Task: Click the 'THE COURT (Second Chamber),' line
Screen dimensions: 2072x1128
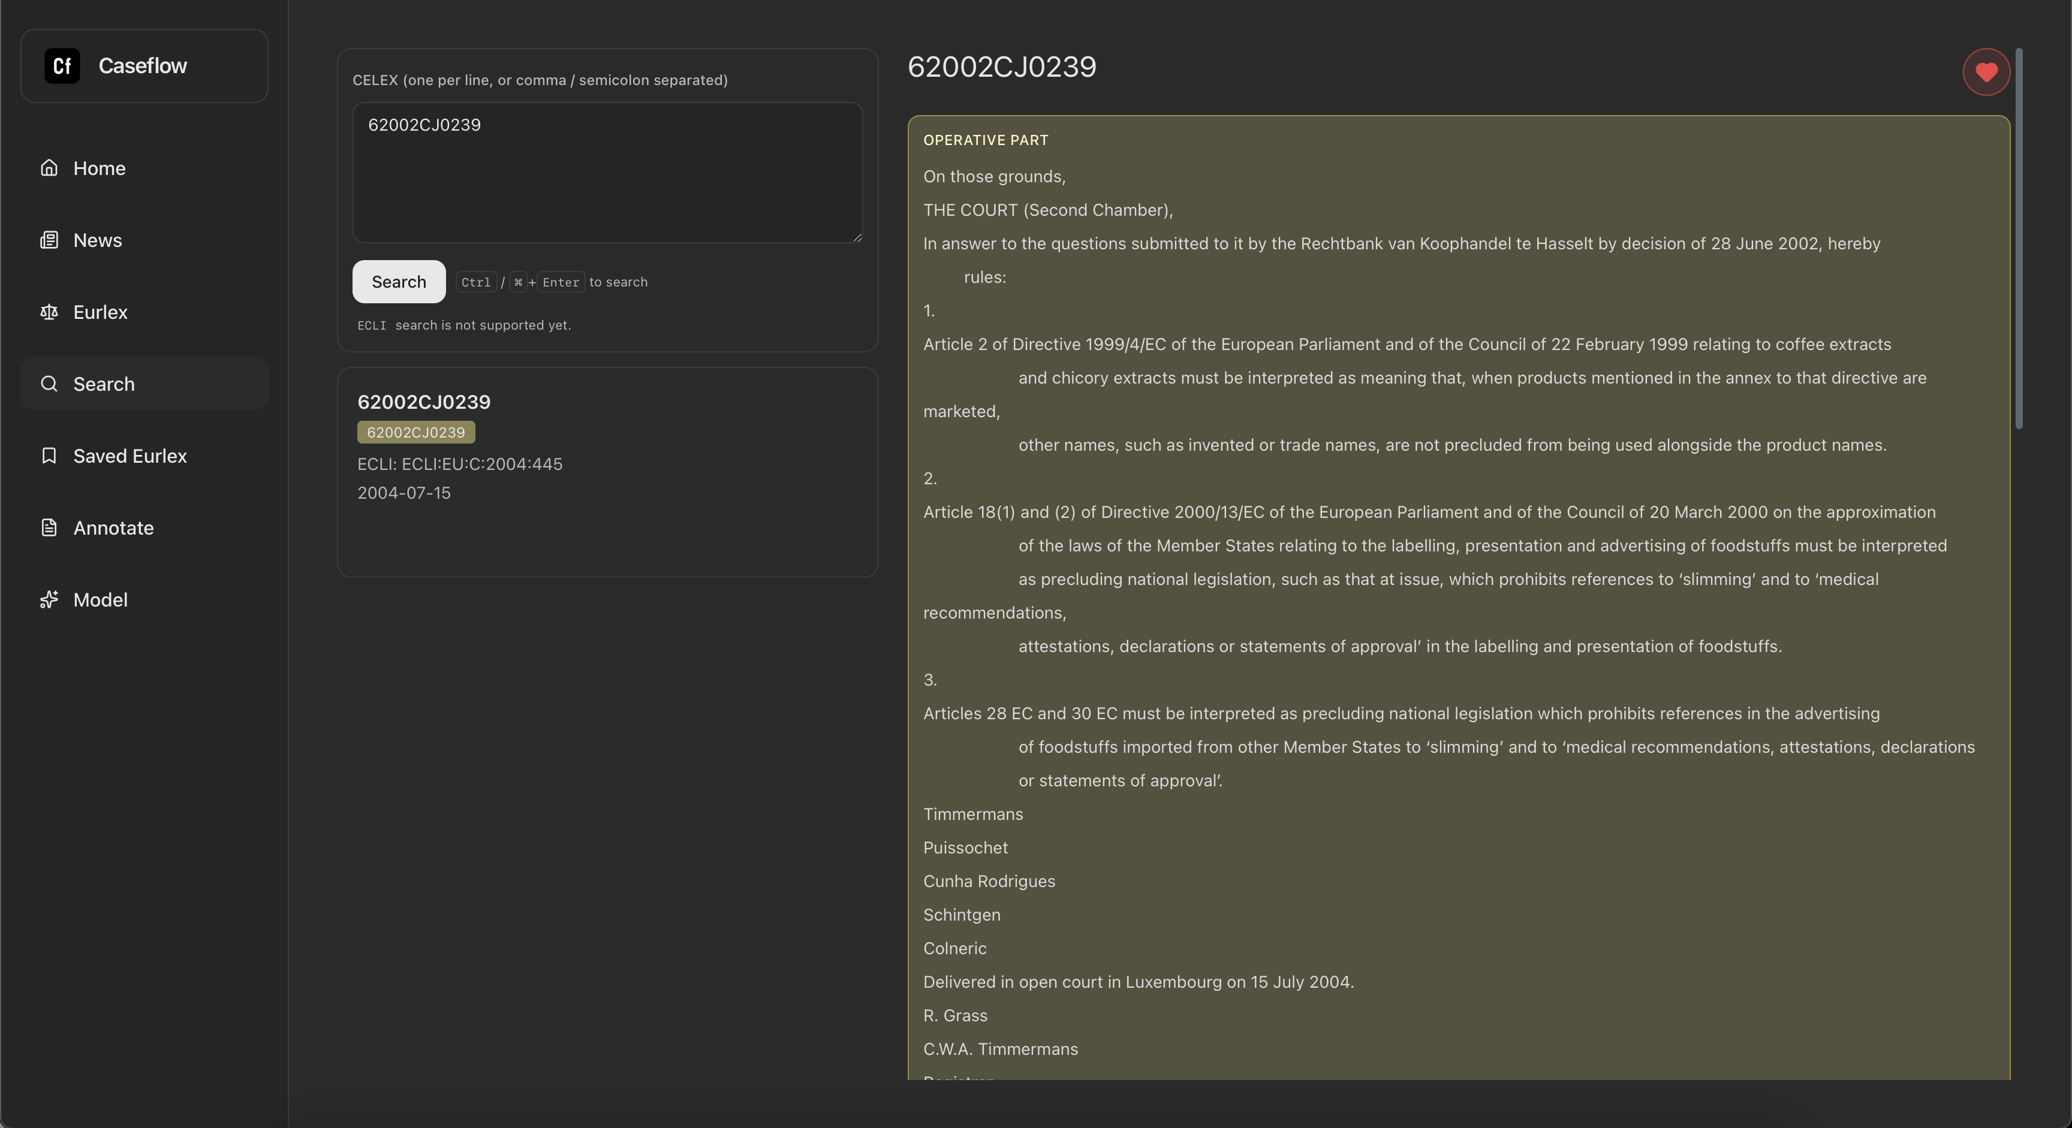Action: (x=1048, y=210)
